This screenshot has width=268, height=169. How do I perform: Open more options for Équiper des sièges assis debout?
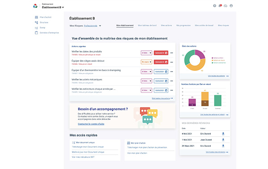coord(172,62)
